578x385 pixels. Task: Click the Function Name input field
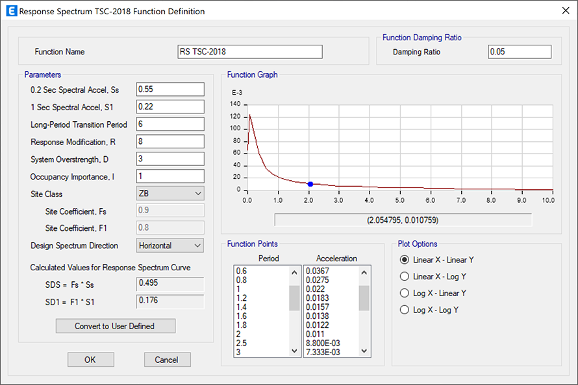(250, 52)
